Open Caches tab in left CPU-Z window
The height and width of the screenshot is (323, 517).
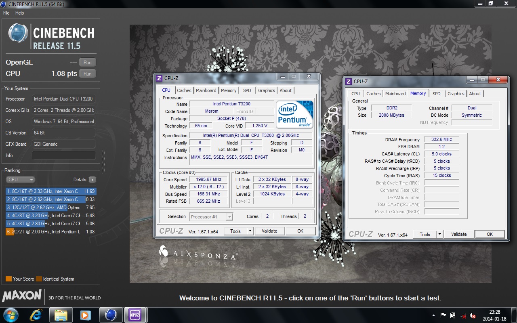184,90
